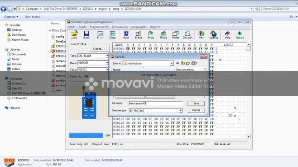Click Explorer forward navigation button
The width and height of the screenshot is (298, 167).
(x=10, y=9)
